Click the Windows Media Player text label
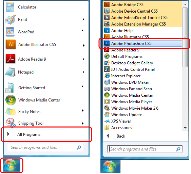Image resolution: width=191 pixels, height=174 pixels. (132, 102)
